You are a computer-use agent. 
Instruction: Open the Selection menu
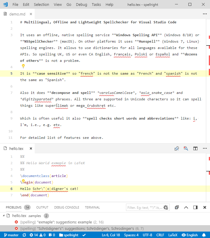[x=41, y=5]
